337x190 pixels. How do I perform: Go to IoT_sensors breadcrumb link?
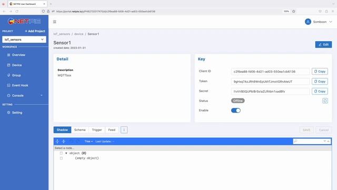tap(62, 34)
